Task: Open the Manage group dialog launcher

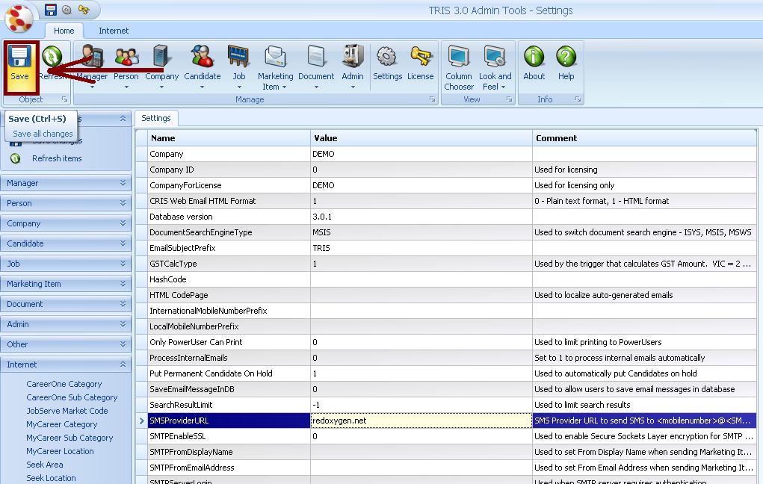Action: coord(432,99)
